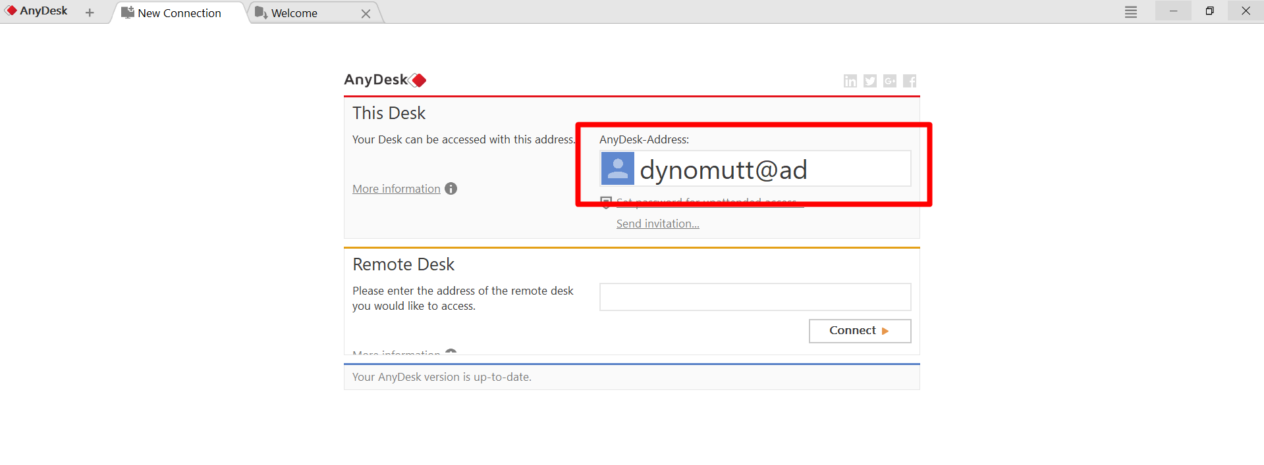
Task: Click the Send invitation link
Action: point(658,224)
